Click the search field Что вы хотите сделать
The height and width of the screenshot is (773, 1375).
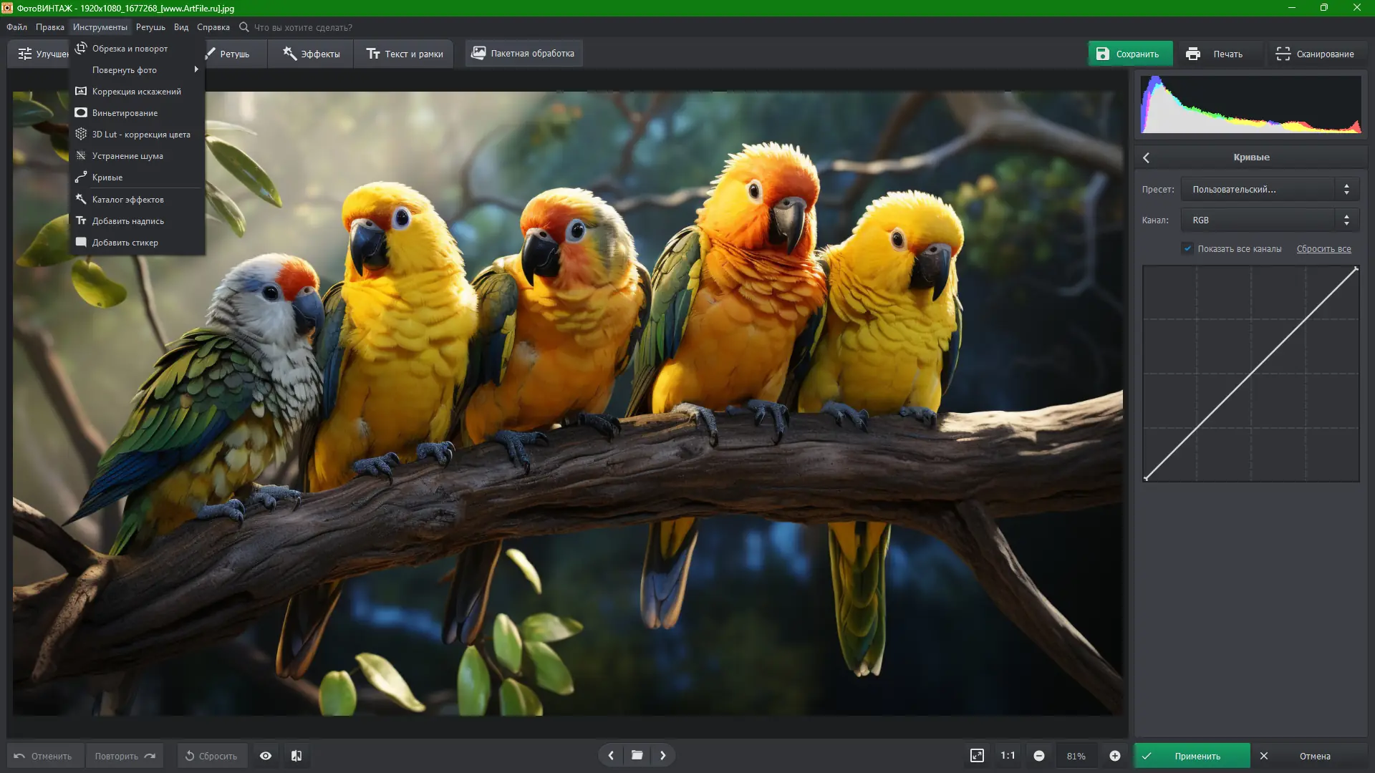point(303,27)
